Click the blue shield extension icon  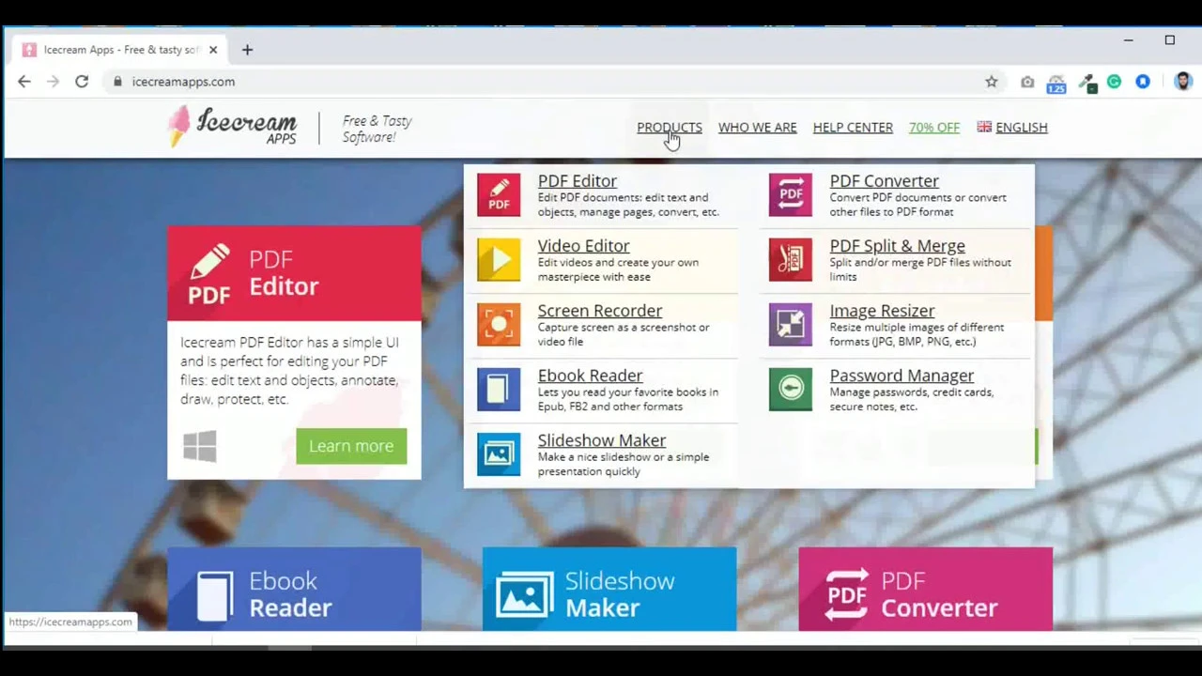[x=1143, y=82]
